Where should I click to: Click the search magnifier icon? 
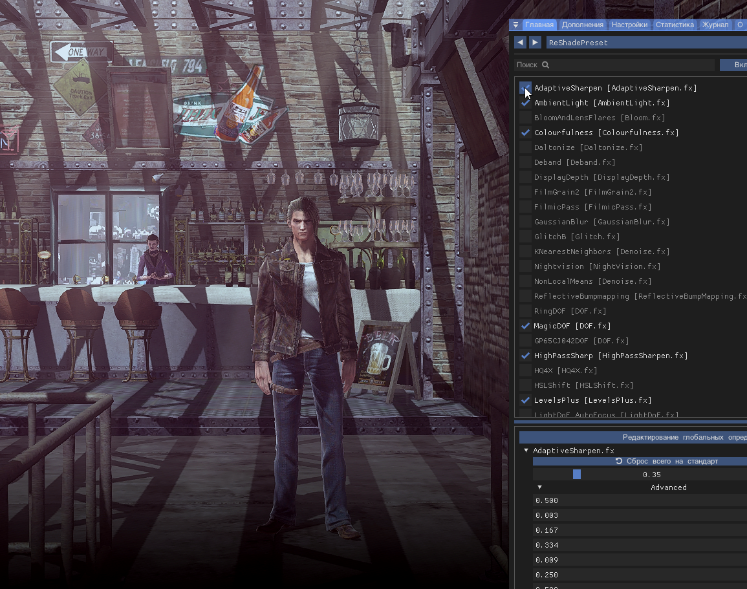(x=545, y=65)
